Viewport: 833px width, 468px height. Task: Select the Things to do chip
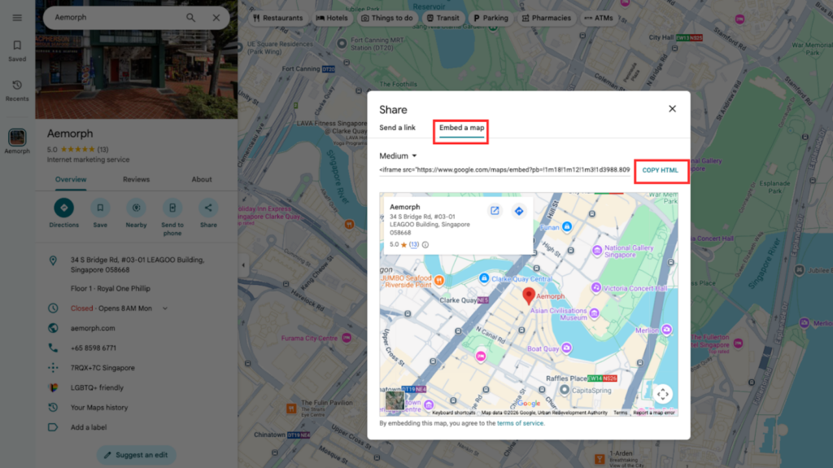(386, 18)
